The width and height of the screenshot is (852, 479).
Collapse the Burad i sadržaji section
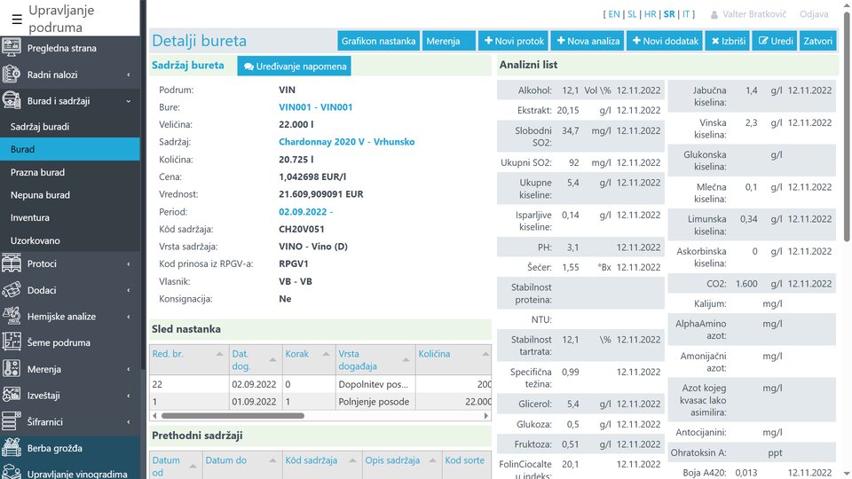click(x=128, y=101)
